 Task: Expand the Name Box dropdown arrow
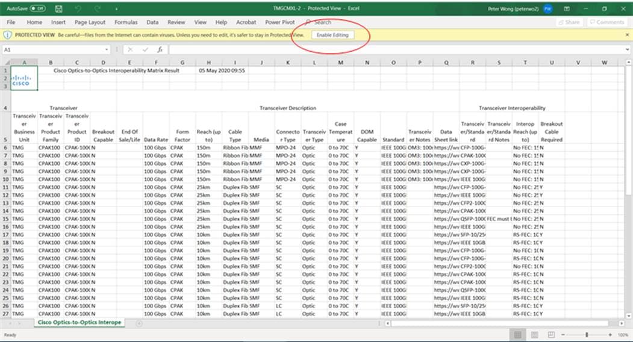pos(107,49)
